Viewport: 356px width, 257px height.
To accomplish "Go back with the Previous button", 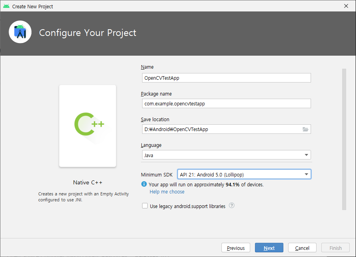I will 236,248.
